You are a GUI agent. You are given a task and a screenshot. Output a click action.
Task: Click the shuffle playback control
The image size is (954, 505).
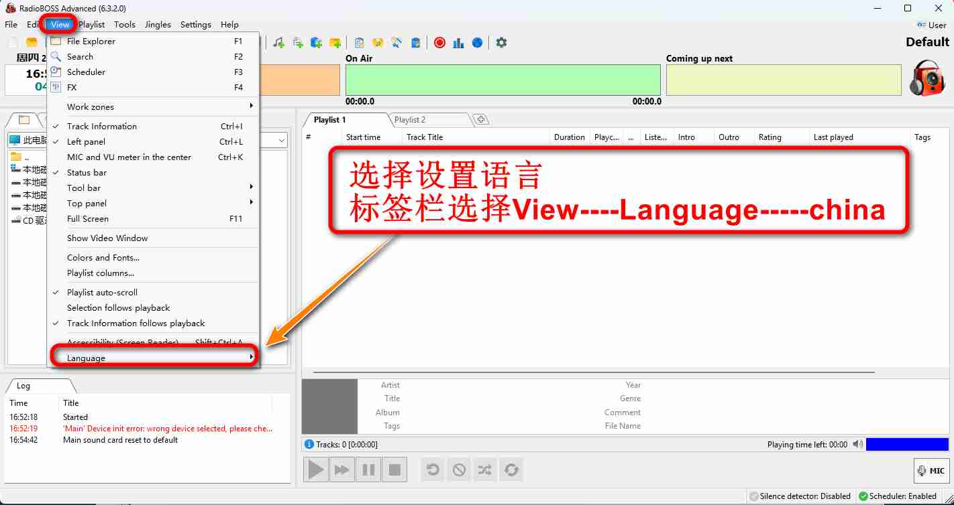tap(484, 469)
